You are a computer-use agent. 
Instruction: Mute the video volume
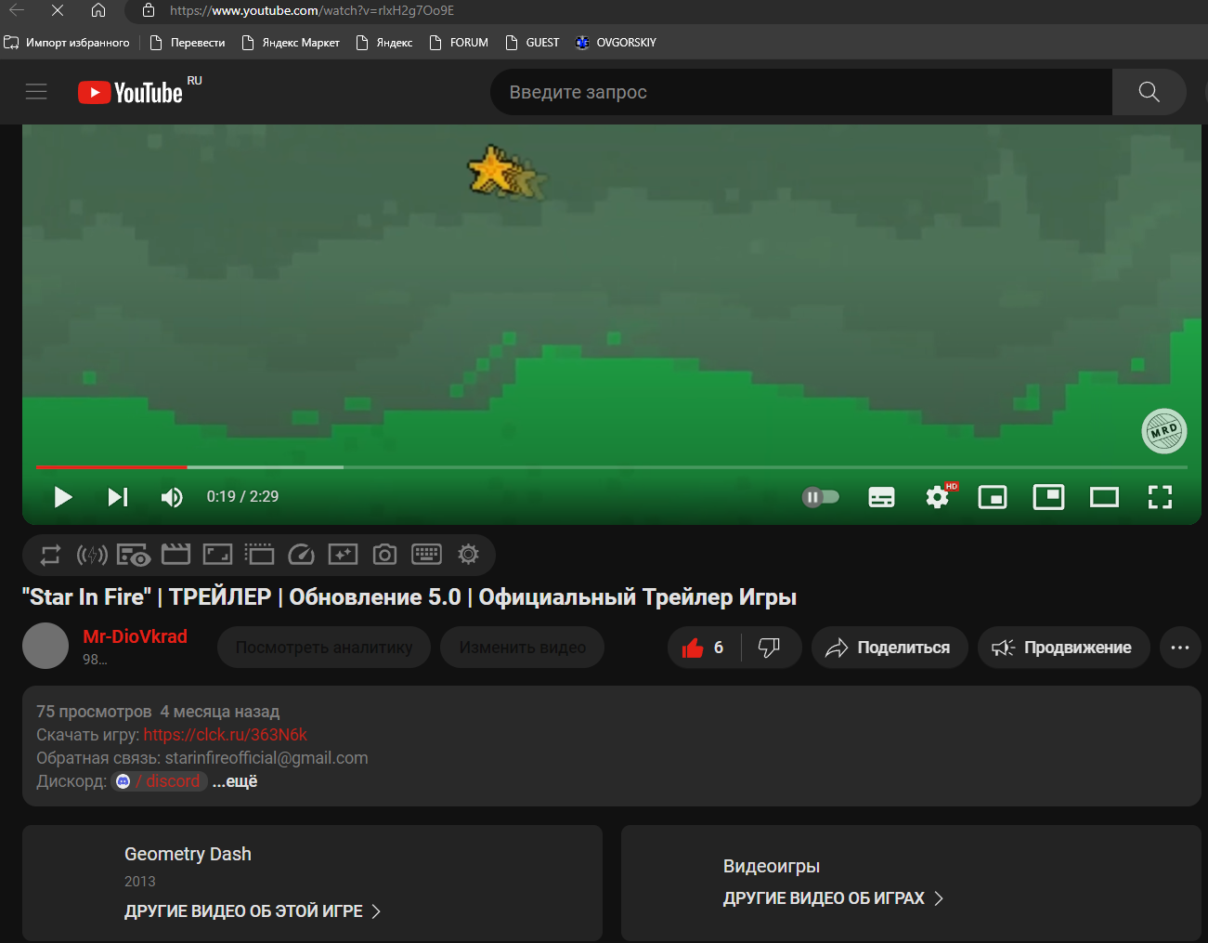[172, 497]
